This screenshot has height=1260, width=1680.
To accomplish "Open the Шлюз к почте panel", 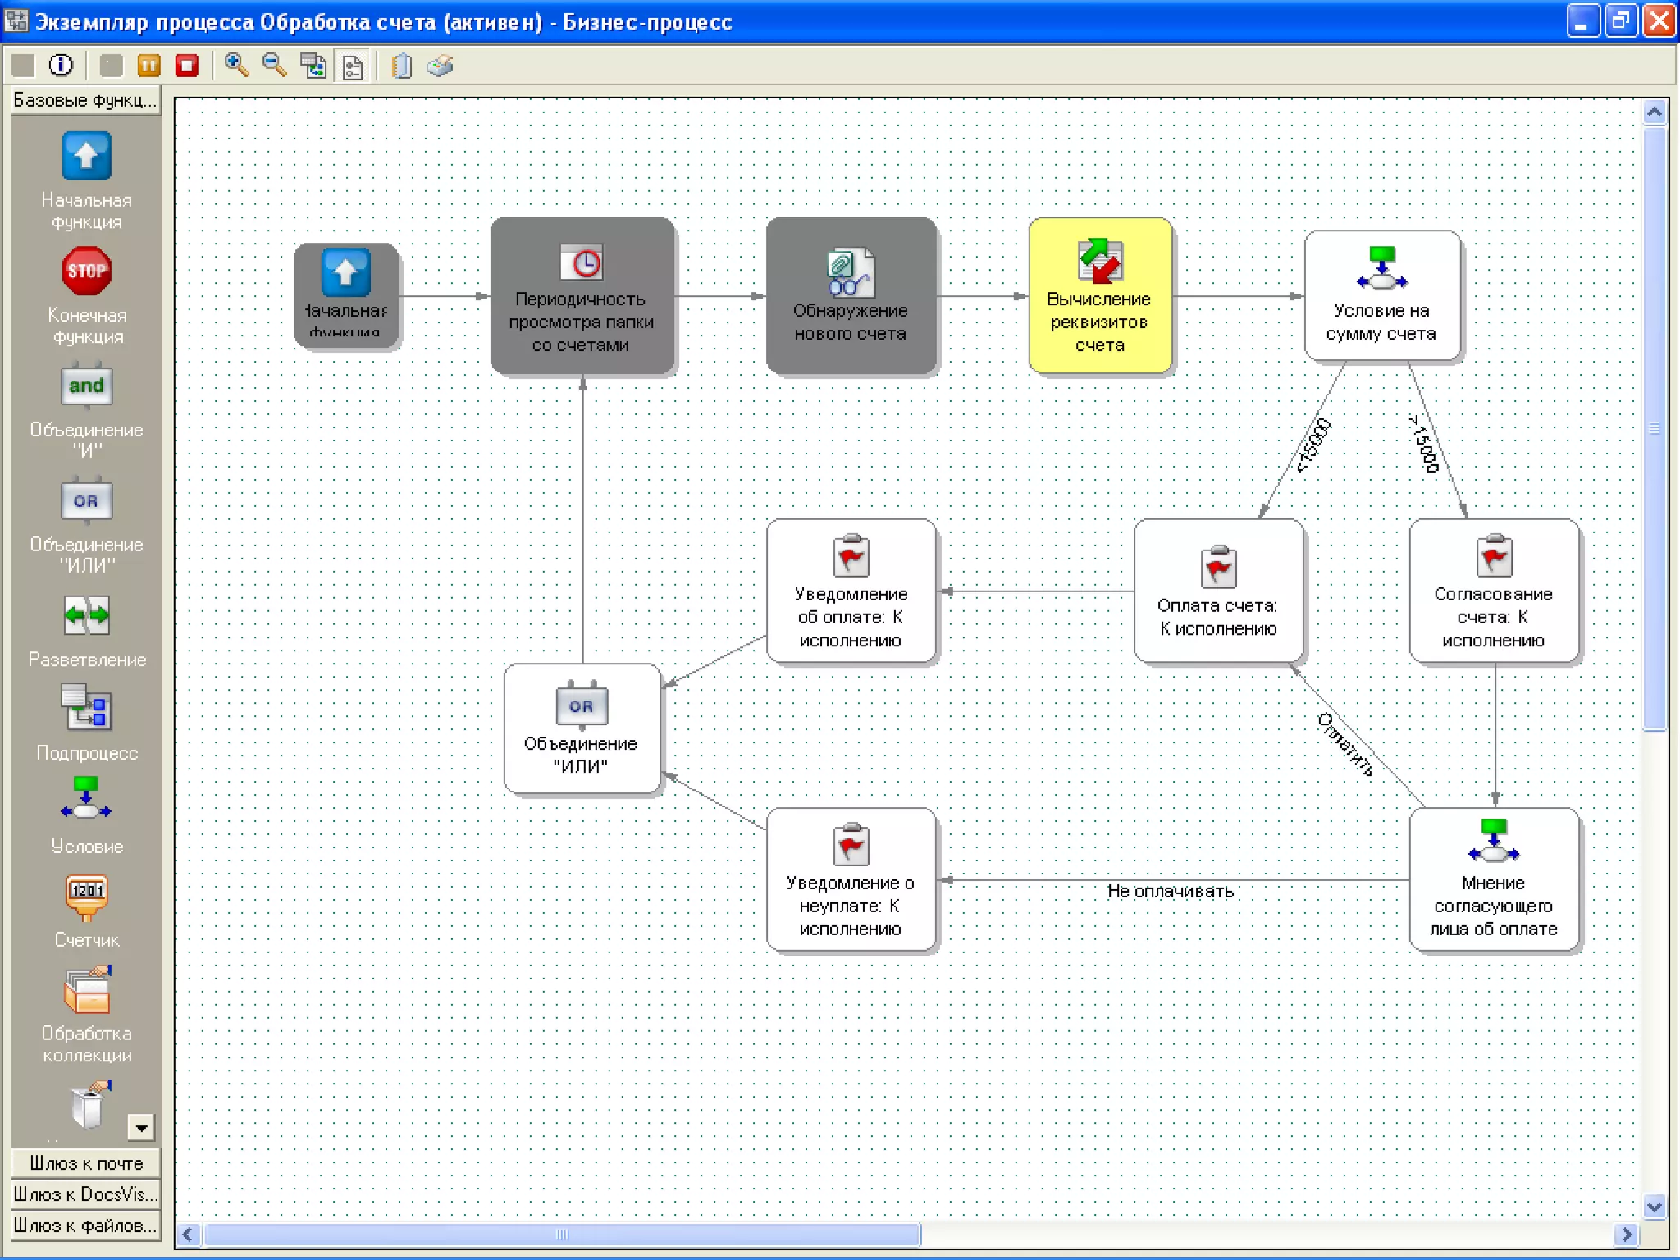I will click(x=86, y=1163).
